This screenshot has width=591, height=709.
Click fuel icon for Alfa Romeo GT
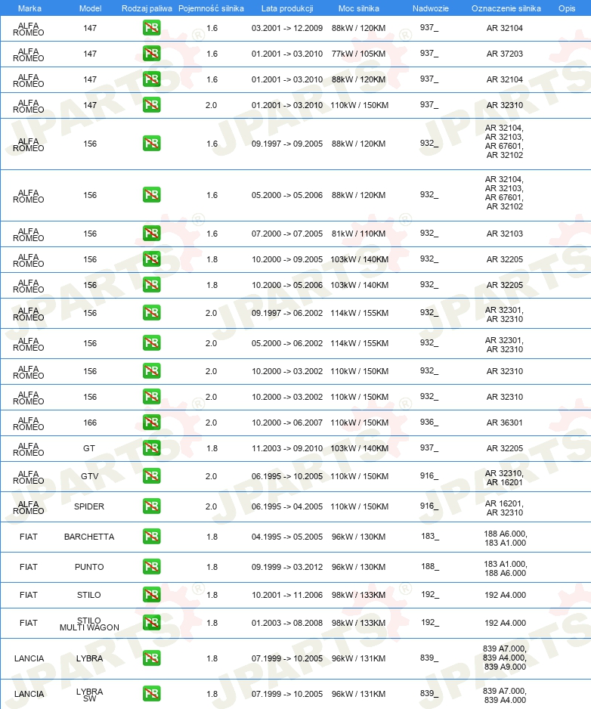[x=151, y=448]
